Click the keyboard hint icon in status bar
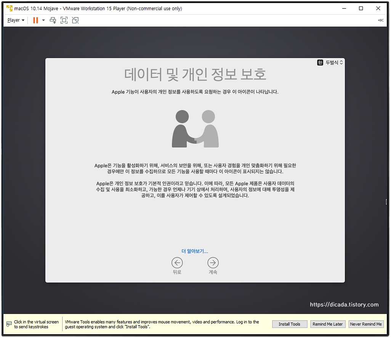The width and height of the screenshot is (391, 338). point(9,324)
